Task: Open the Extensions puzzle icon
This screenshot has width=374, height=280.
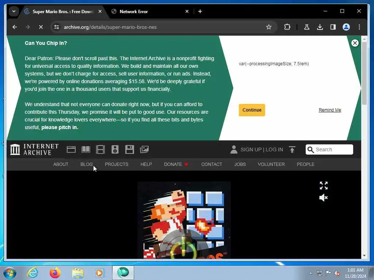Action: click(287, 27)
